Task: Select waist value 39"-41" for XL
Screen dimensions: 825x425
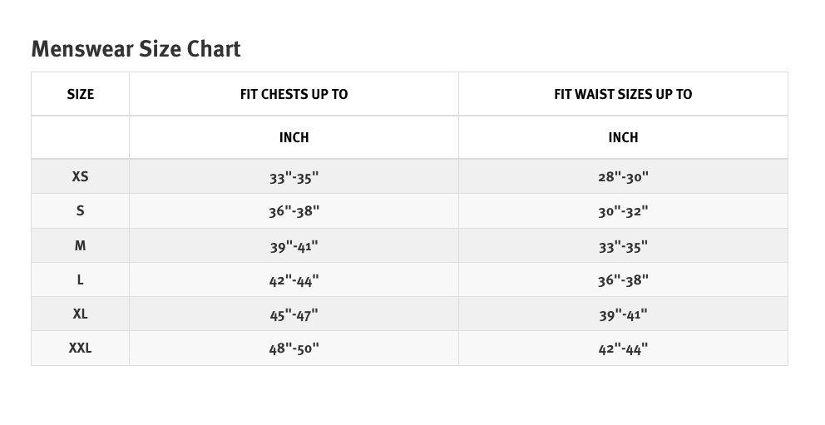Action: click(623, 314)
